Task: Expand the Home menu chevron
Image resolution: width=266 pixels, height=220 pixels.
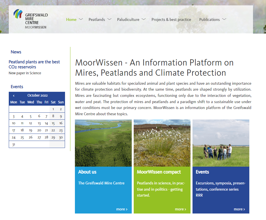Action: [x=81, y=19]
